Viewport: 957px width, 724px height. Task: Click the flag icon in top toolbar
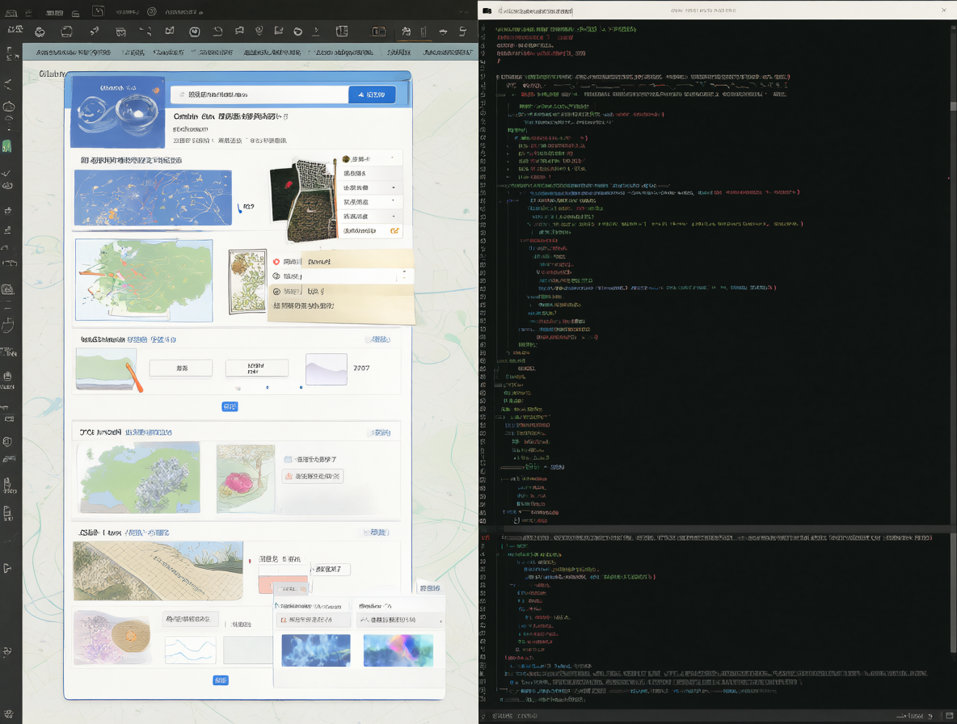pos(239,31)
